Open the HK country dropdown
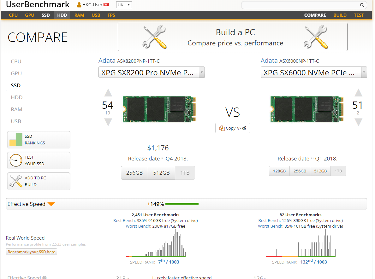The width and height of the screenshot is (375, 279). [124, 5]
